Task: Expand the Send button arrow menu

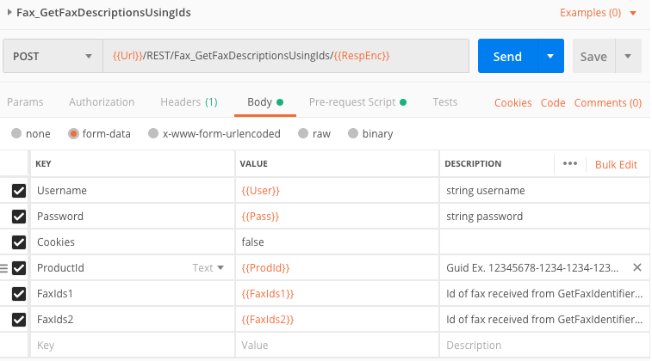Action: point(550,57)
